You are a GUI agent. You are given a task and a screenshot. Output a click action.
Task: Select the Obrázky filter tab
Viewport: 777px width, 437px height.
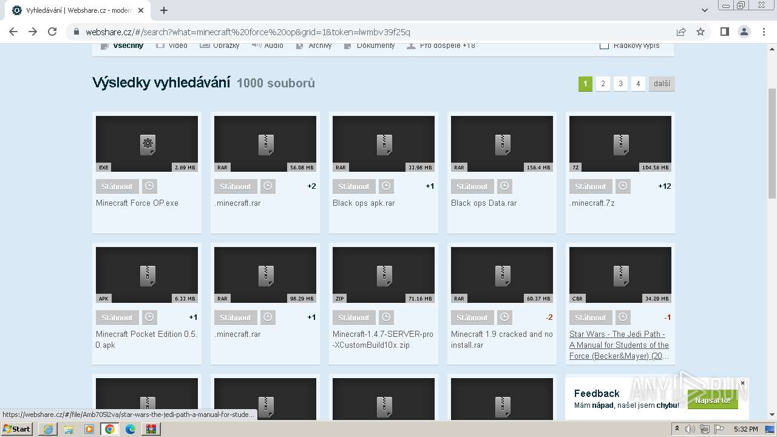(x=220, y=46)
